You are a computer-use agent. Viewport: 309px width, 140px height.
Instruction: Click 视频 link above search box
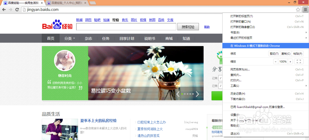pos(143,20)
